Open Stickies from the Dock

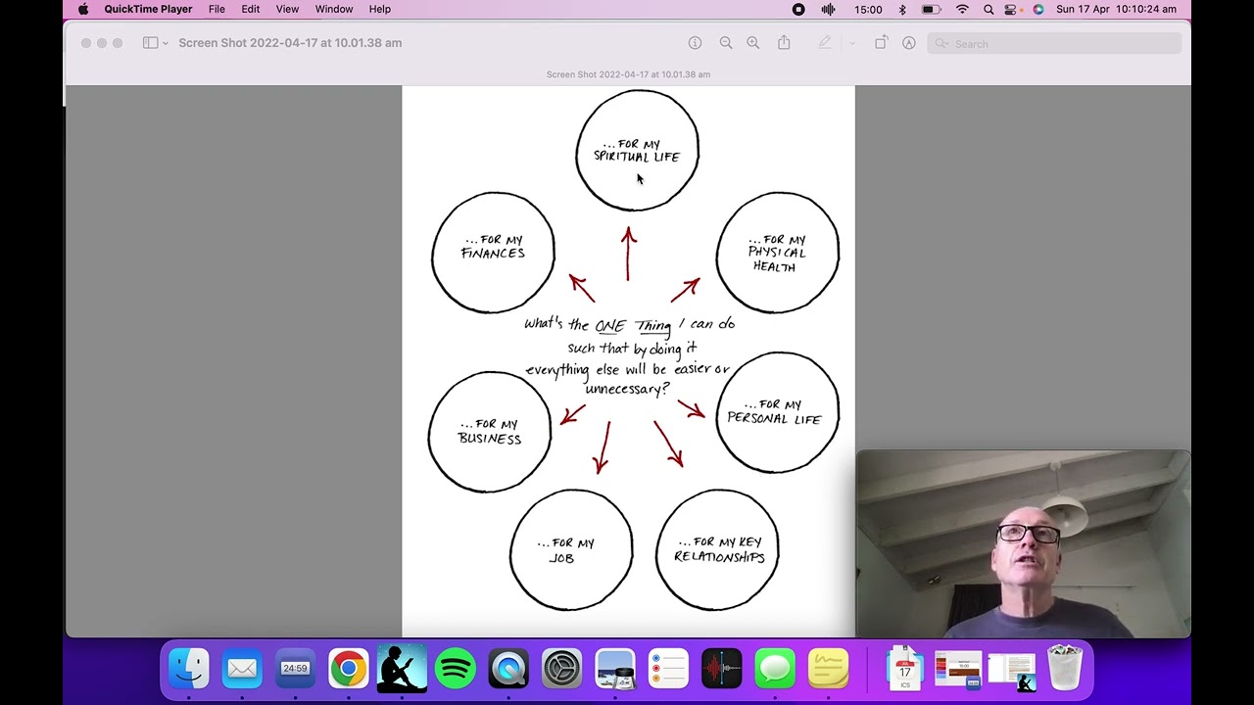[829, 669]
